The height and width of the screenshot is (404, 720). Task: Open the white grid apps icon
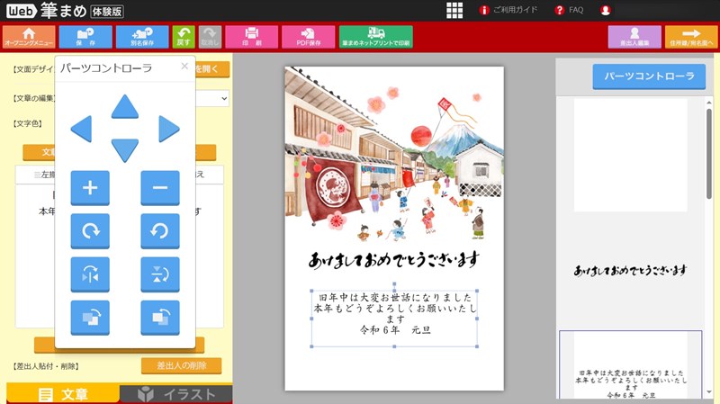click(x=454, y=10)
